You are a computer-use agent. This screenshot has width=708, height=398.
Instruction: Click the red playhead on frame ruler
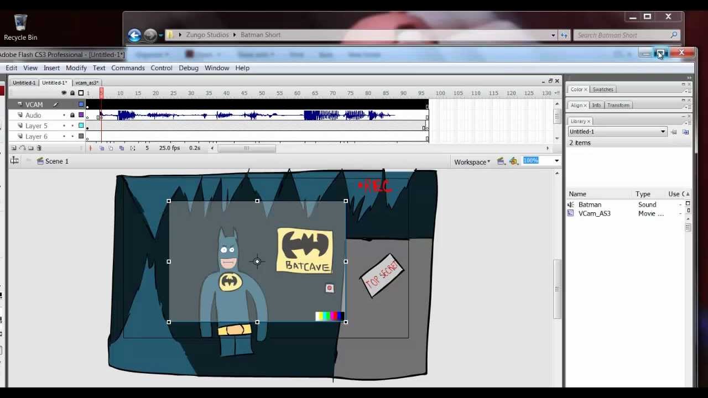(101, 92)
